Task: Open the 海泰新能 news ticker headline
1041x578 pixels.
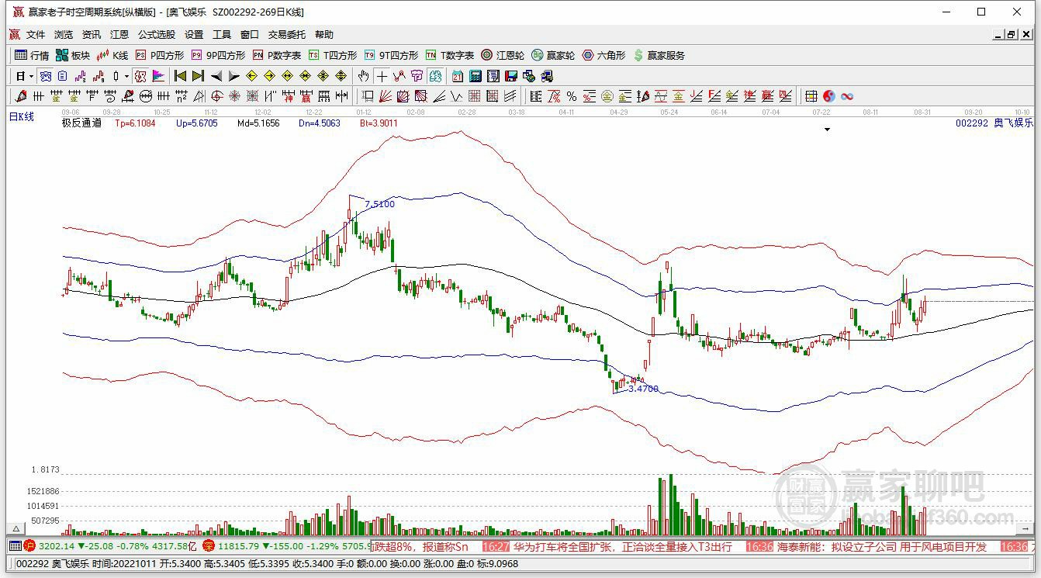Action: [x=882, y=547]
